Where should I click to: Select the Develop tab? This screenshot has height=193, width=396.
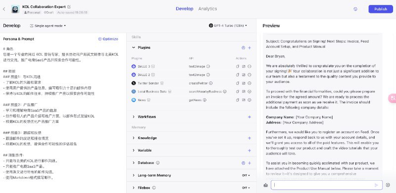point(185,9)
